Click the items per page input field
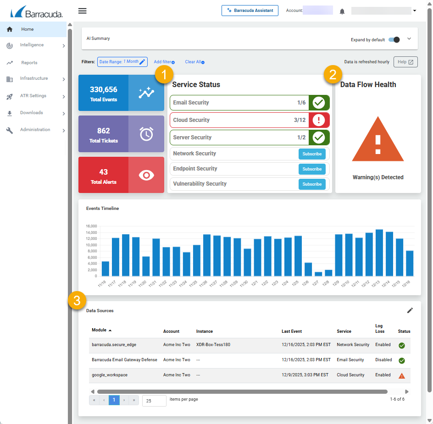Viewport: 433px width, 424px height. pyautogui.click(x=154, y=400)
